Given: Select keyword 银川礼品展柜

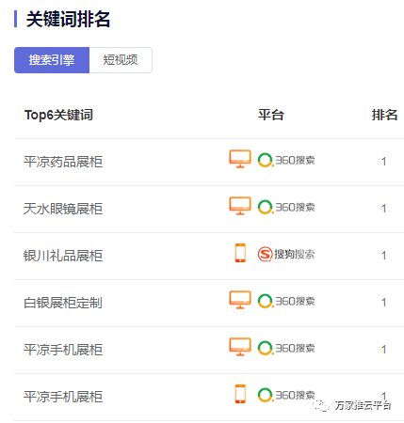Looking at the screenshot, I should pos(63,256).
